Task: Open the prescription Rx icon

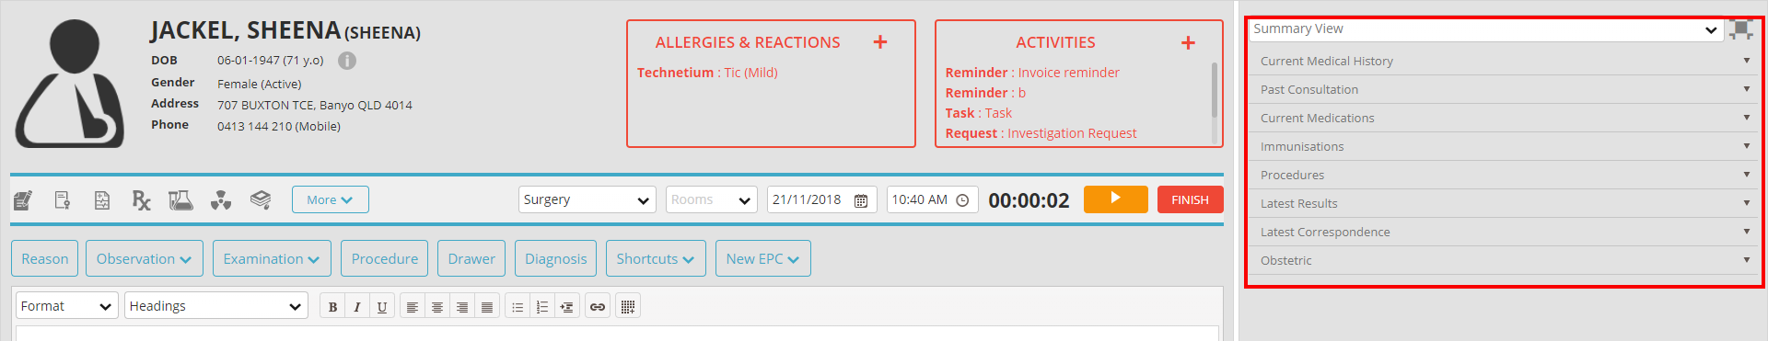Action: tap(141, 199)
